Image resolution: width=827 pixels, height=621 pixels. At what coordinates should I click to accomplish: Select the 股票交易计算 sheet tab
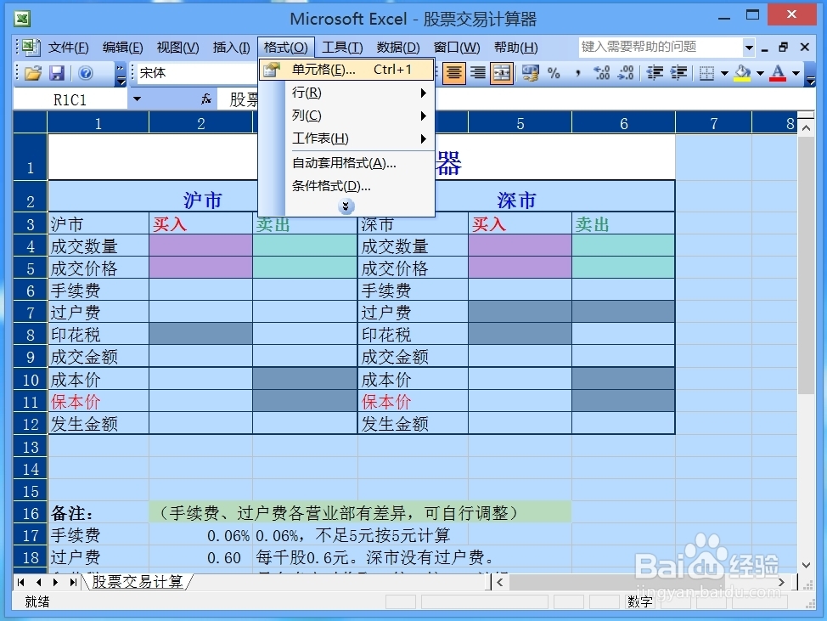point(138,581)
